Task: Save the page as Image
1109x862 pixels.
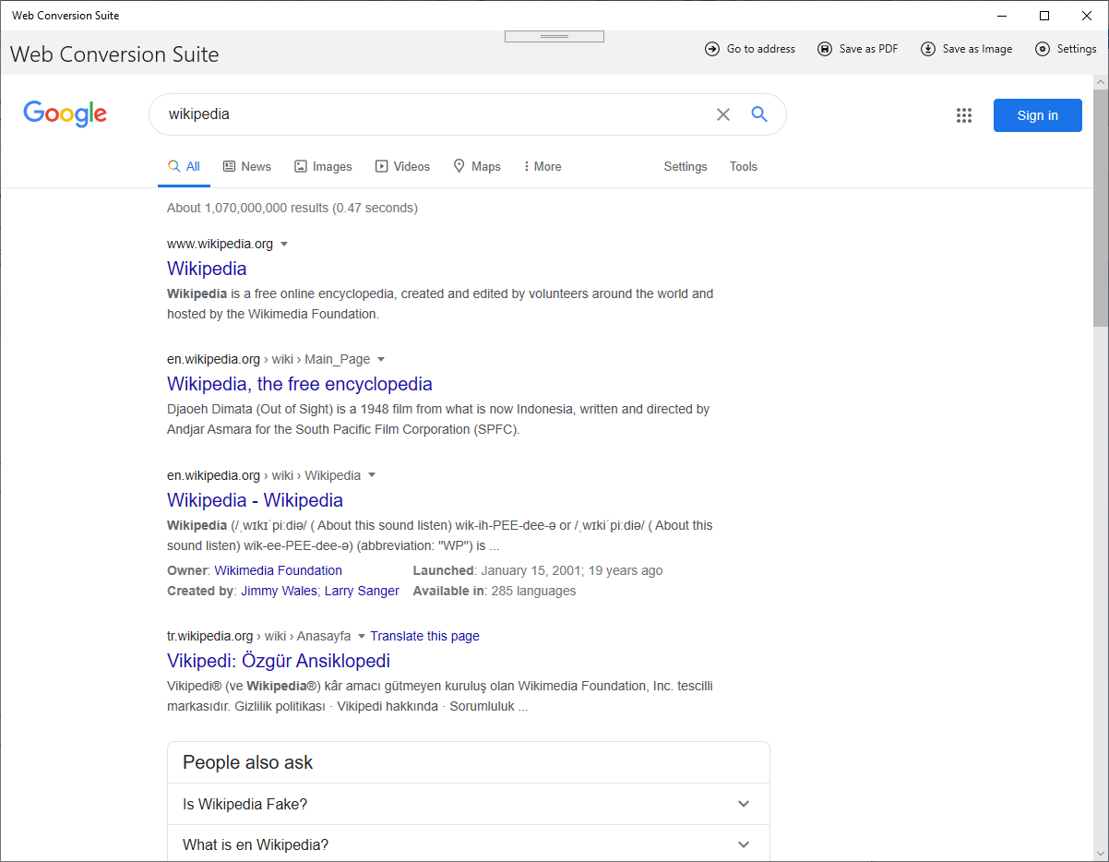Action: point(966,49)
